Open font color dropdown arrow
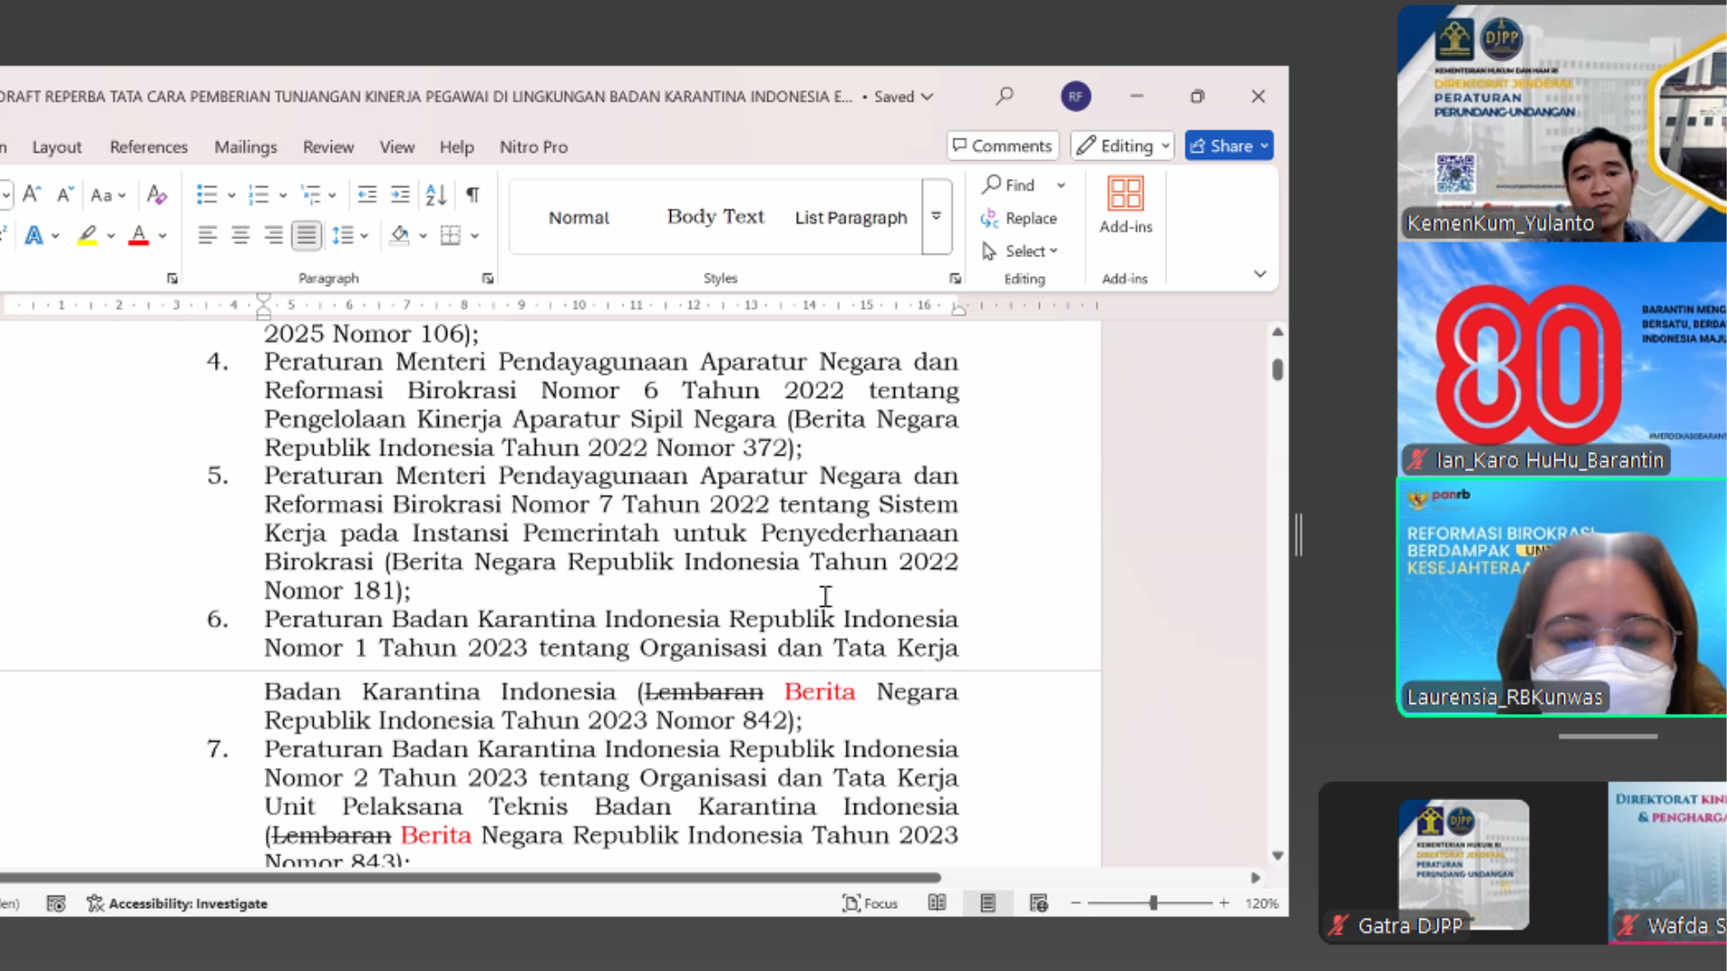 [x=163, y=236]
